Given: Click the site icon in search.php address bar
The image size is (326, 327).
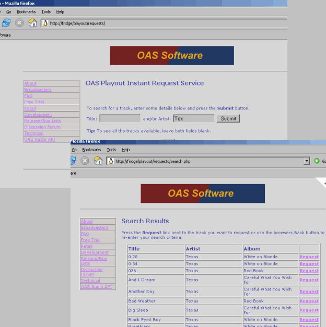Looking at the screenshot, I should tap(111, 161).
